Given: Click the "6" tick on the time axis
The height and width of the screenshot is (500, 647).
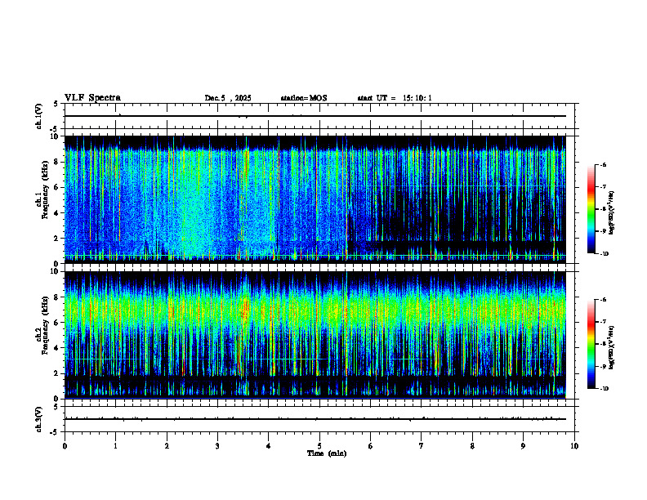Looking at the screenshot, I should [x=371, y=446].
